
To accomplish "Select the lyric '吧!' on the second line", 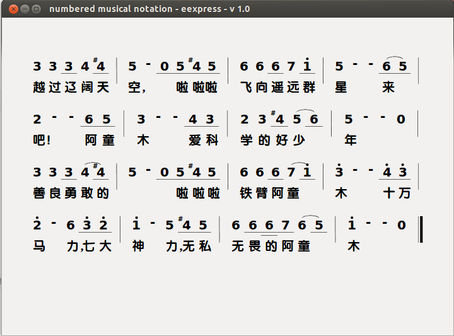I will pyautogui.click(x=42, y=140).
